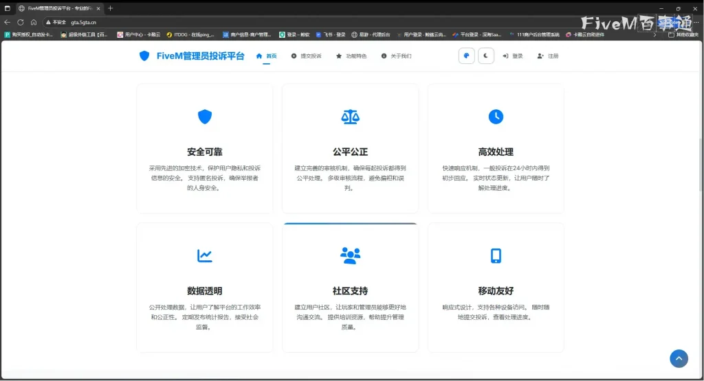Click the line chart icon above 数据透明
The height and width of the screenshot is (381, 704).
click(205, 256)
